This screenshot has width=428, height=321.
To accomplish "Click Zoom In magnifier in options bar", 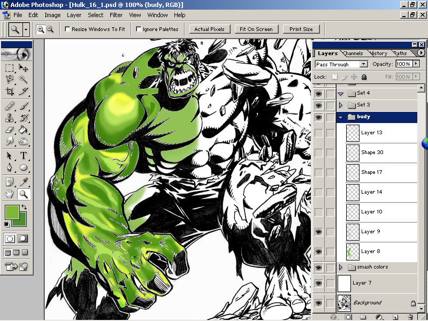I will click(41, 29).
